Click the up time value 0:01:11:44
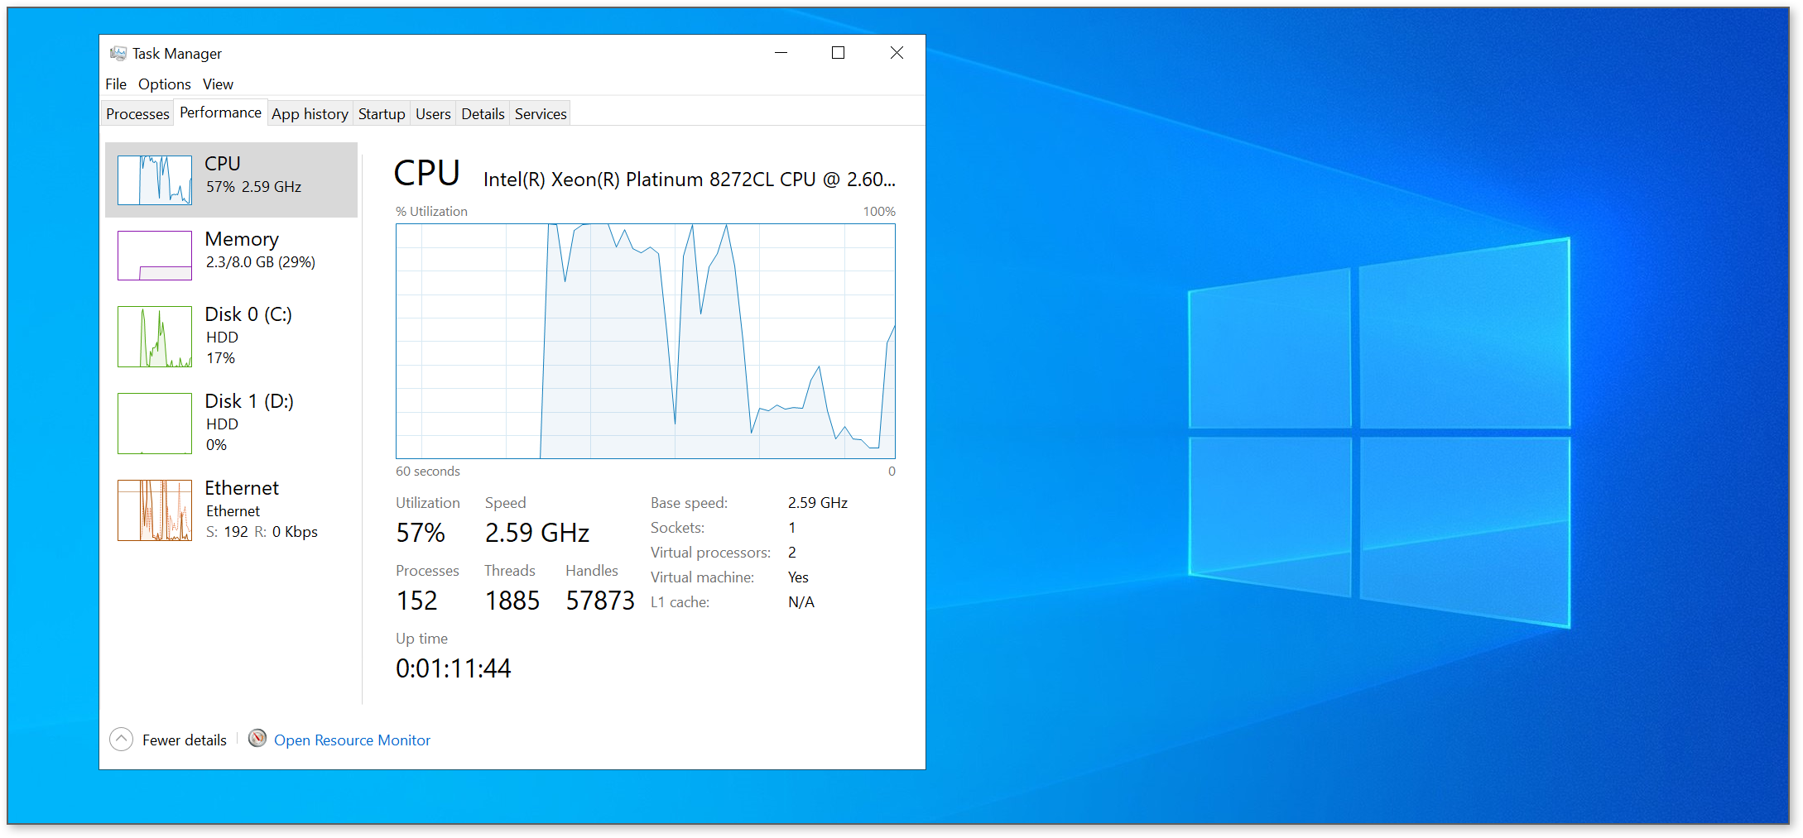 tap(454, 668)
